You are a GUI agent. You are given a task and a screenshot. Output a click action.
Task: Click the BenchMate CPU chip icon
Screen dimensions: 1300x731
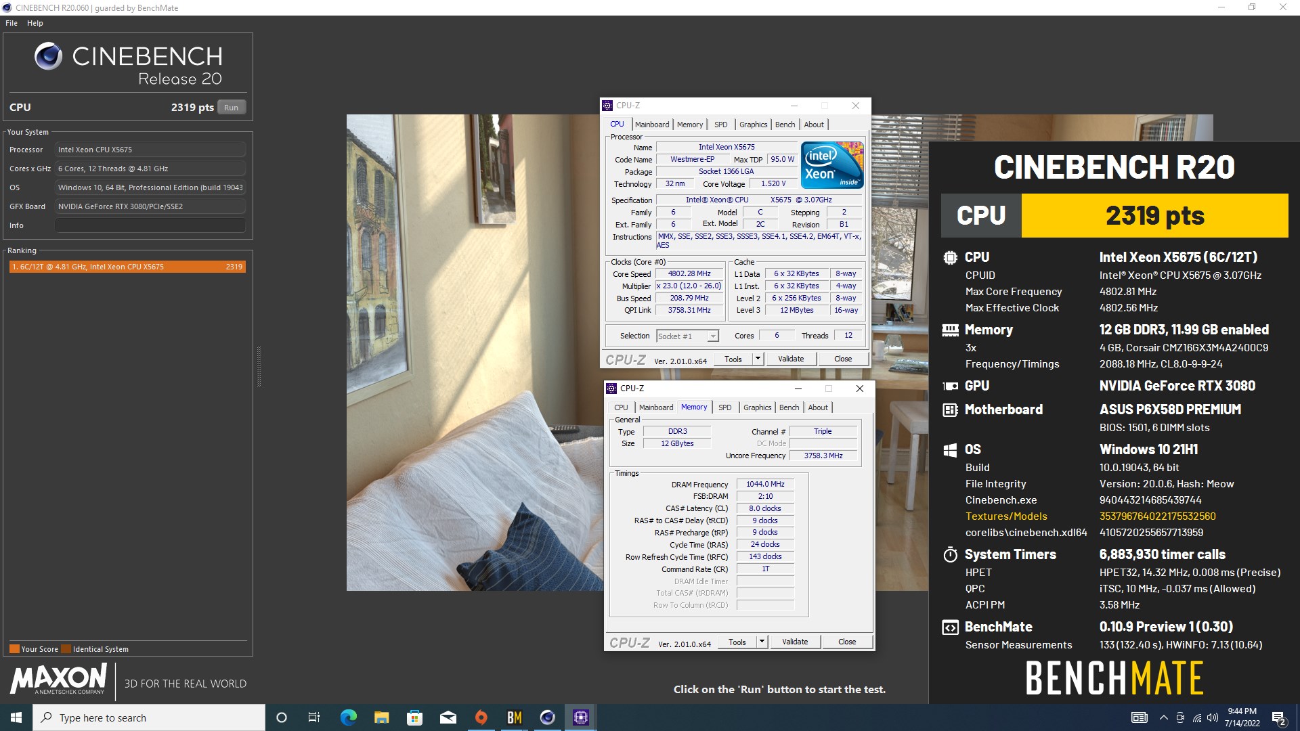click(x=950, y=257)
